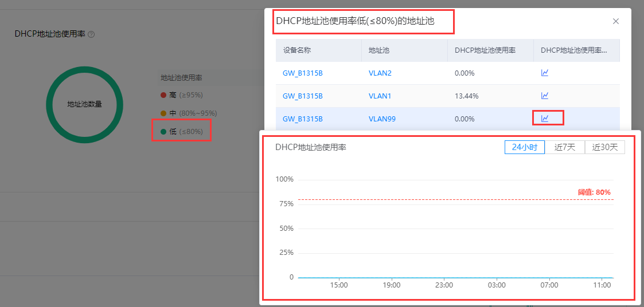Switch chart to 近30天 range
The height and width of the screenshot is (307, 644).
coord(604,147)
